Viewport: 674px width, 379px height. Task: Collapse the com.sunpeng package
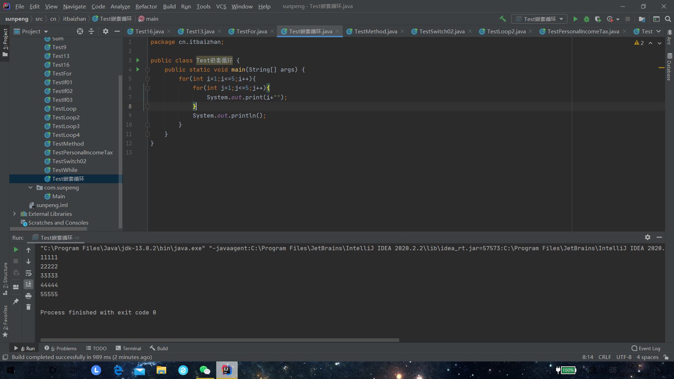tap(31, 188)
